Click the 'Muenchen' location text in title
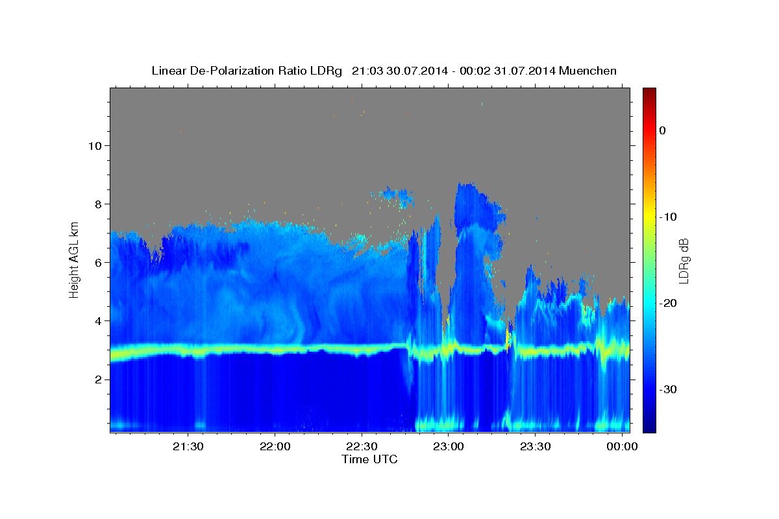Viewport: 779px width, 519px height. (x=587, y=71)
